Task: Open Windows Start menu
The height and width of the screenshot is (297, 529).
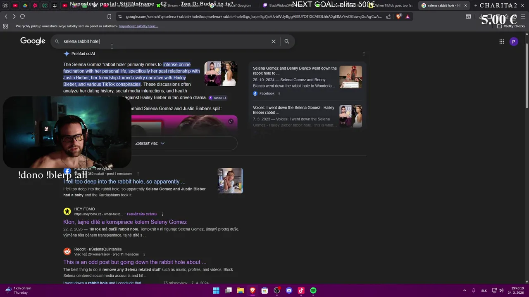Action: tap(216, 290)
